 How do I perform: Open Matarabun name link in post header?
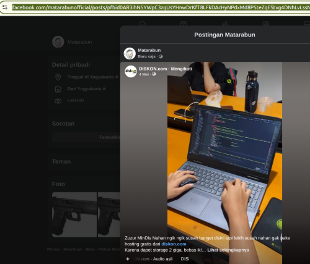149,50
